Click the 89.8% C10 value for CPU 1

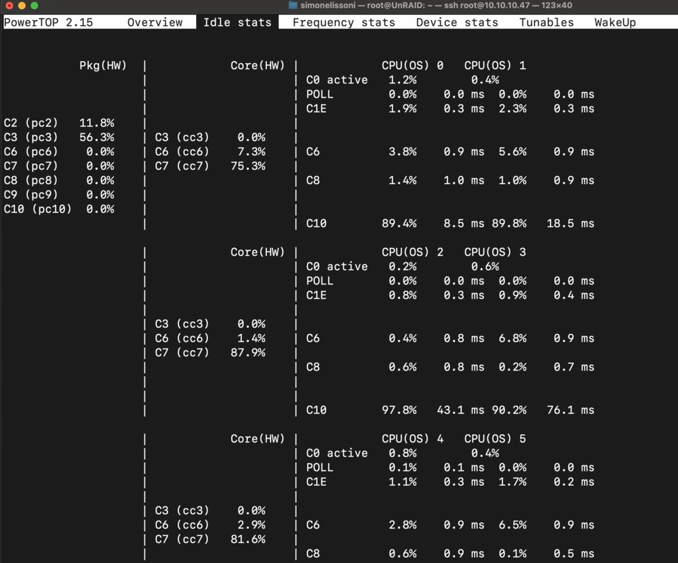509,224
